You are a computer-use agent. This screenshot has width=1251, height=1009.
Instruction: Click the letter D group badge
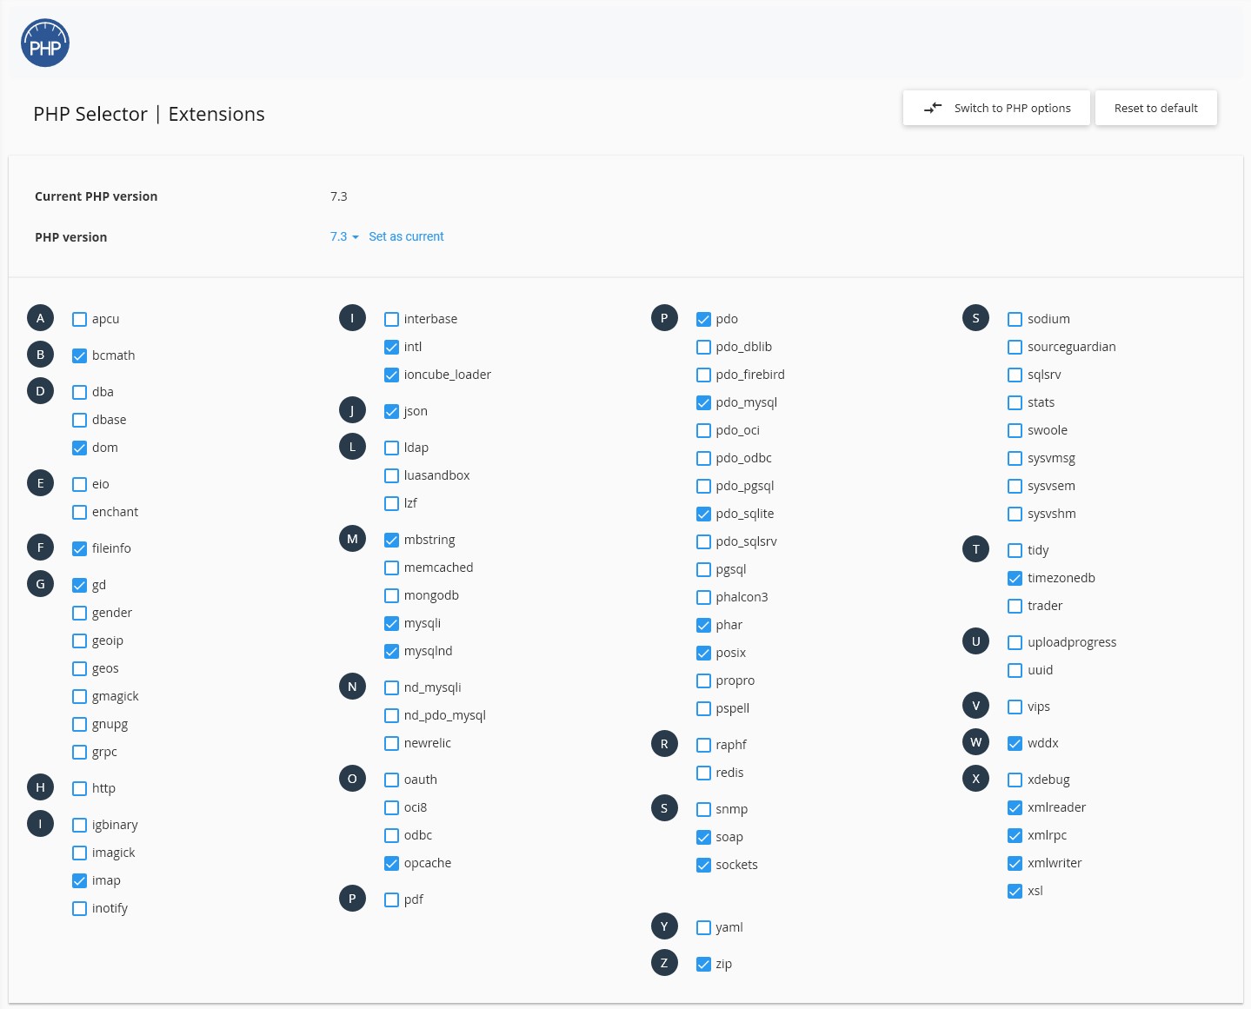[x=40, y=391]
